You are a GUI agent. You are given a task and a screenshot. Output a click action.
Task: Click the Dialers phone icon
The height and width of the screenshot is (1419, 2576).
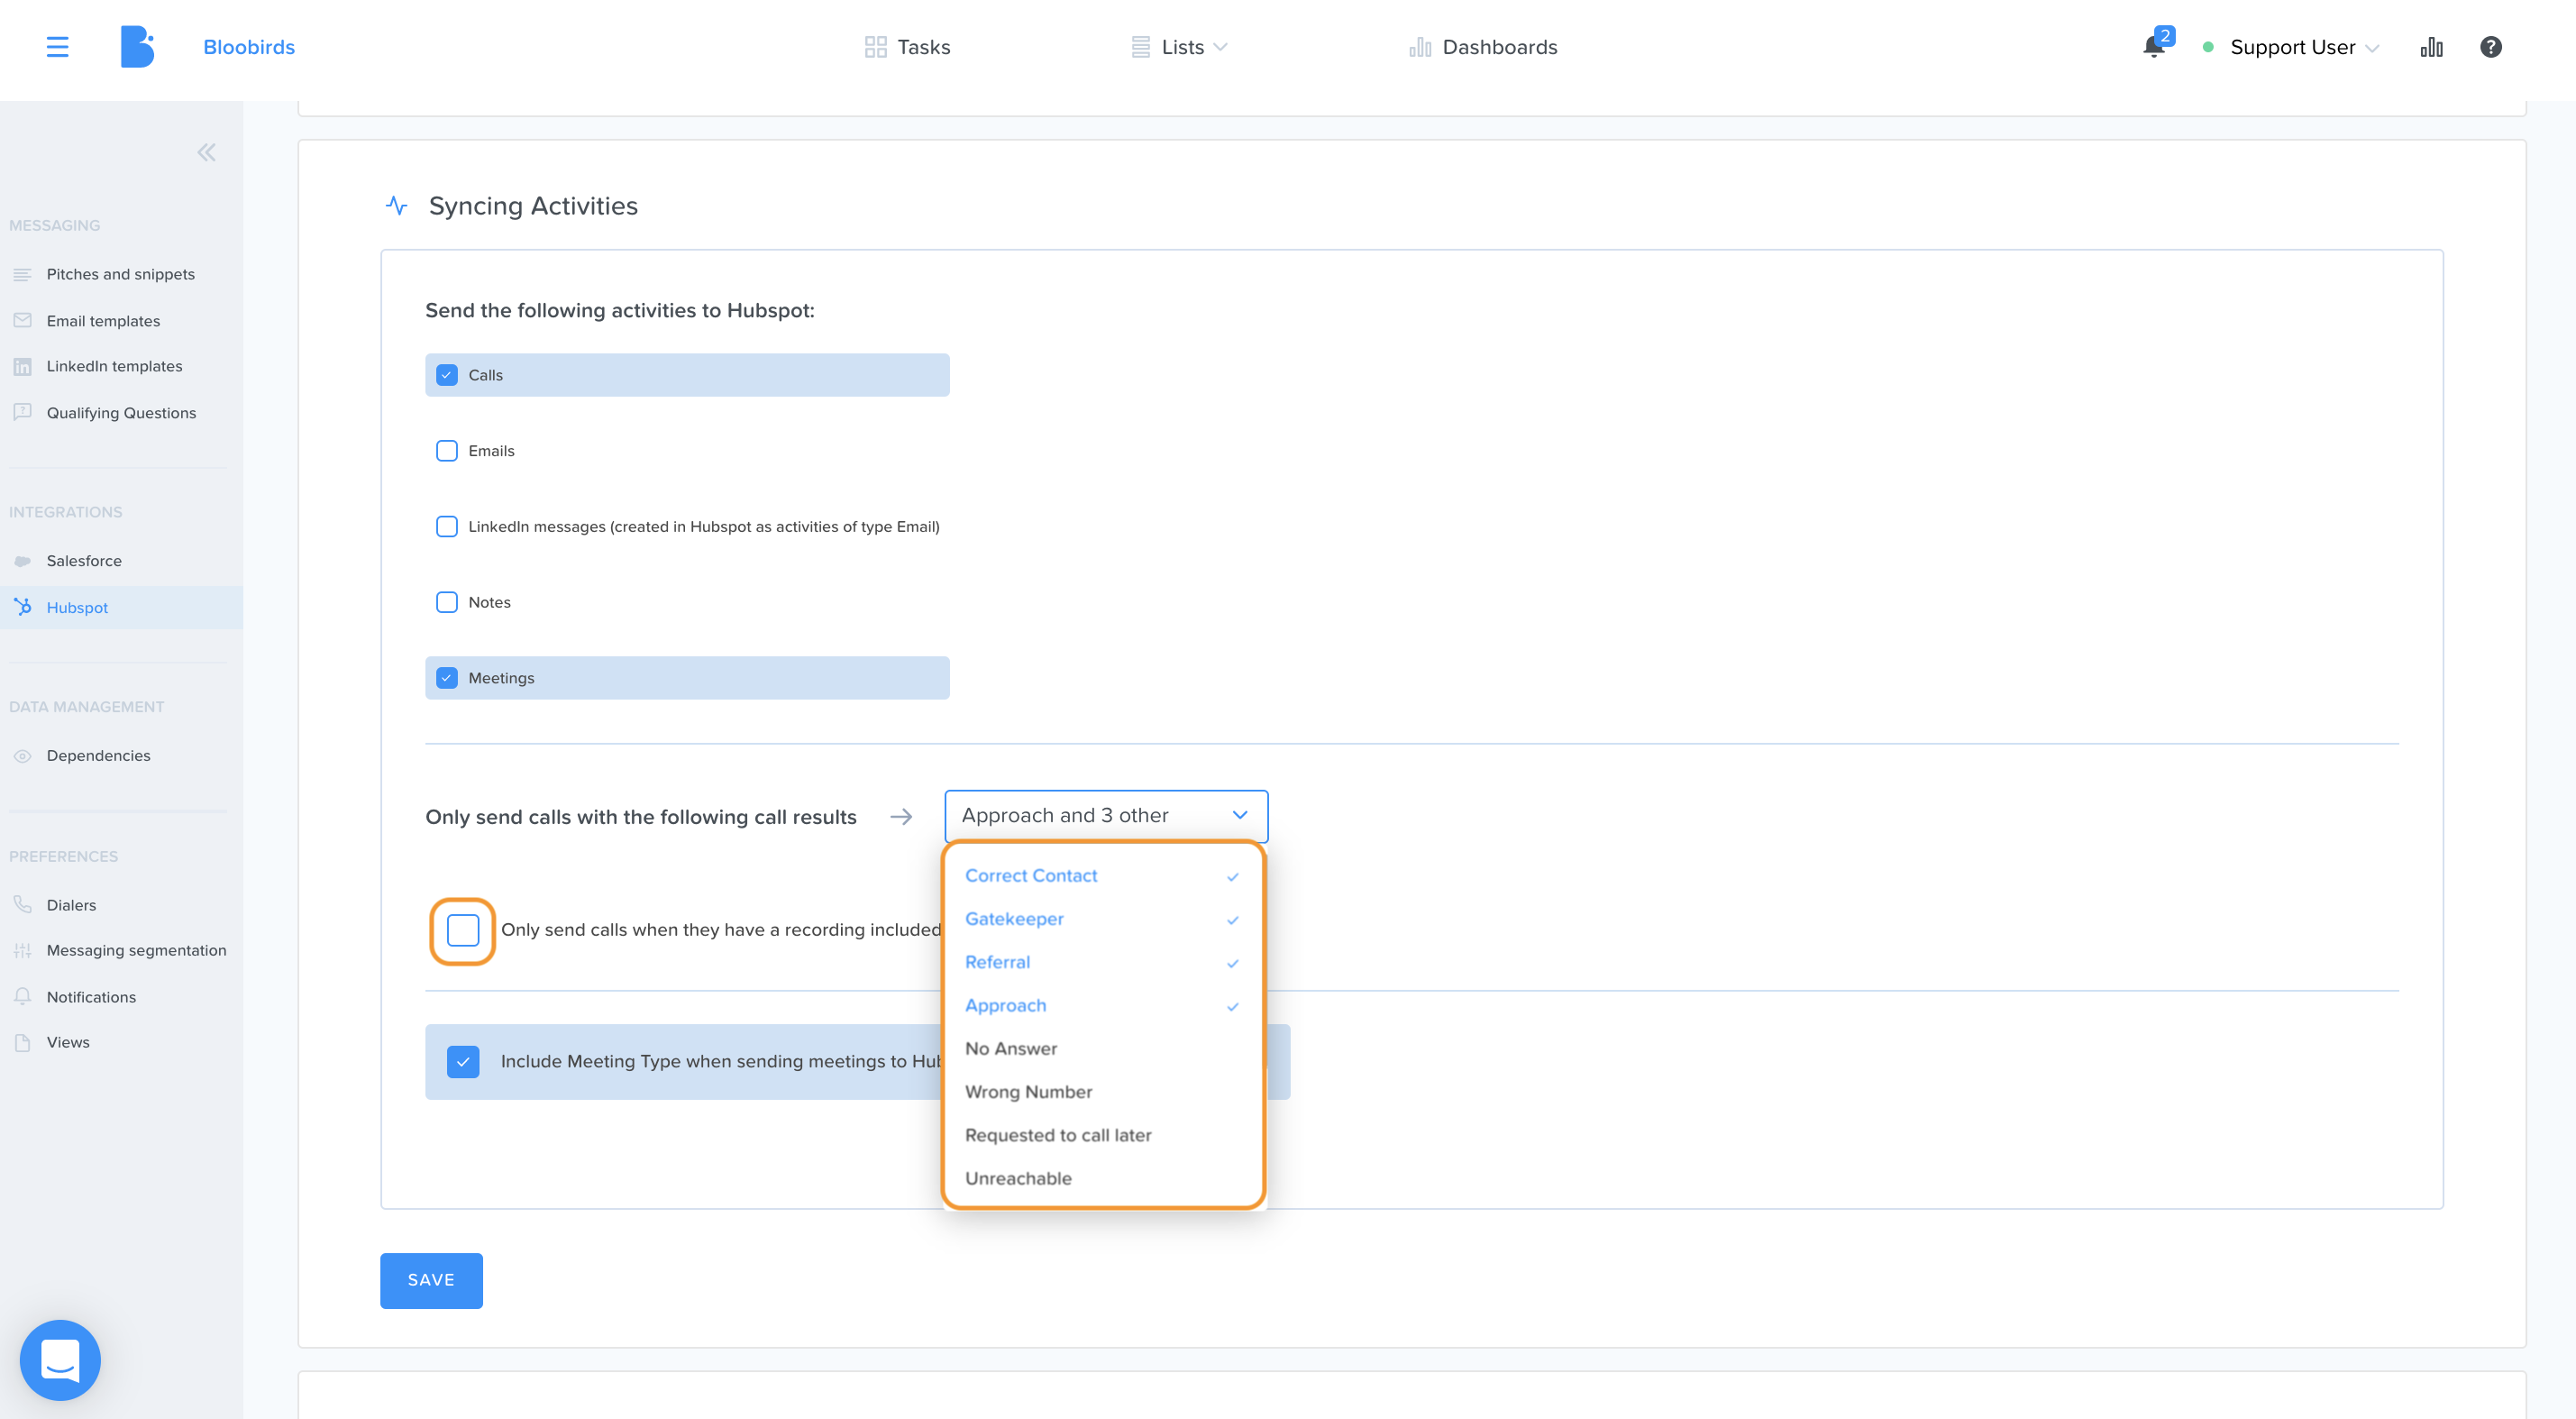click(x=22, y=904)
